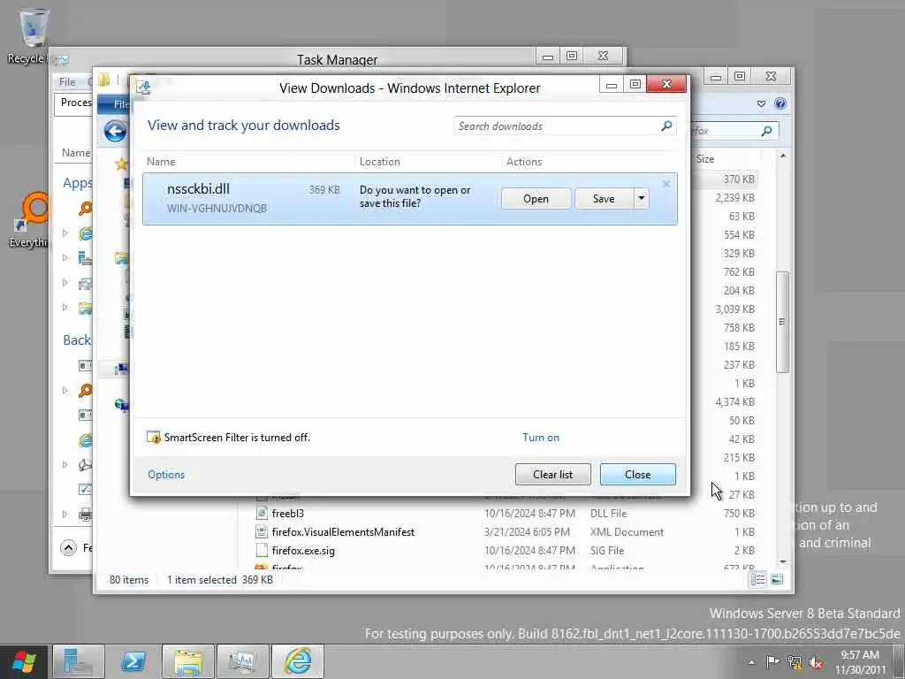Save the nssckbi.dll file
This screenshot has height=679, width=905.
click(604, 199)
